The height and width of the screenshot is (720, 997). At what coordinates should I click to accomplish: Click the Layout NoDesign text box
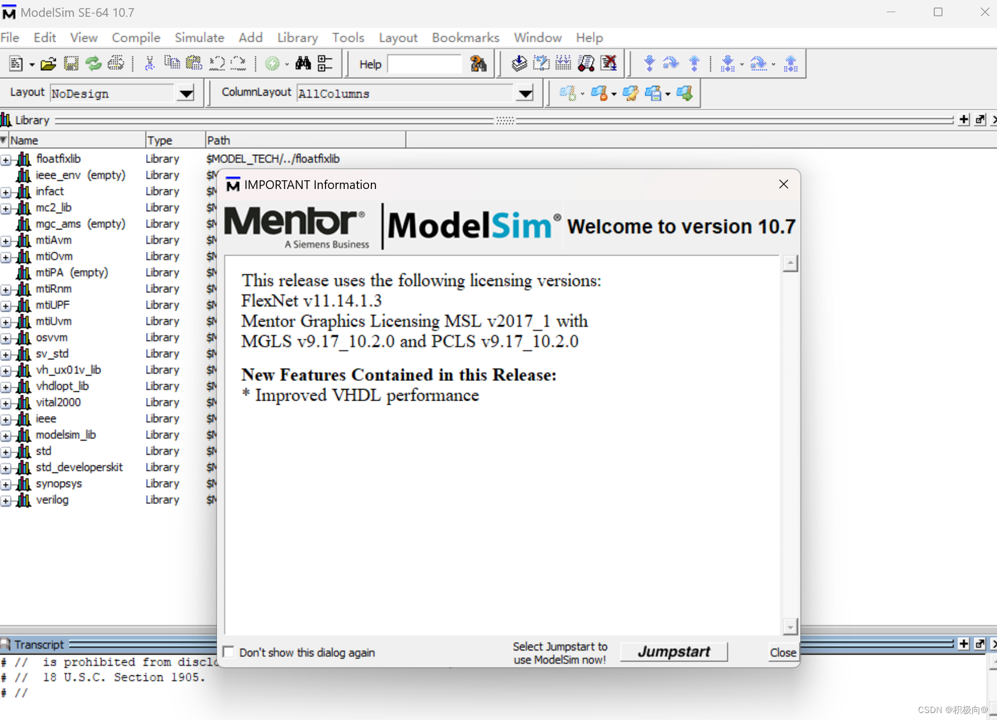113,93
